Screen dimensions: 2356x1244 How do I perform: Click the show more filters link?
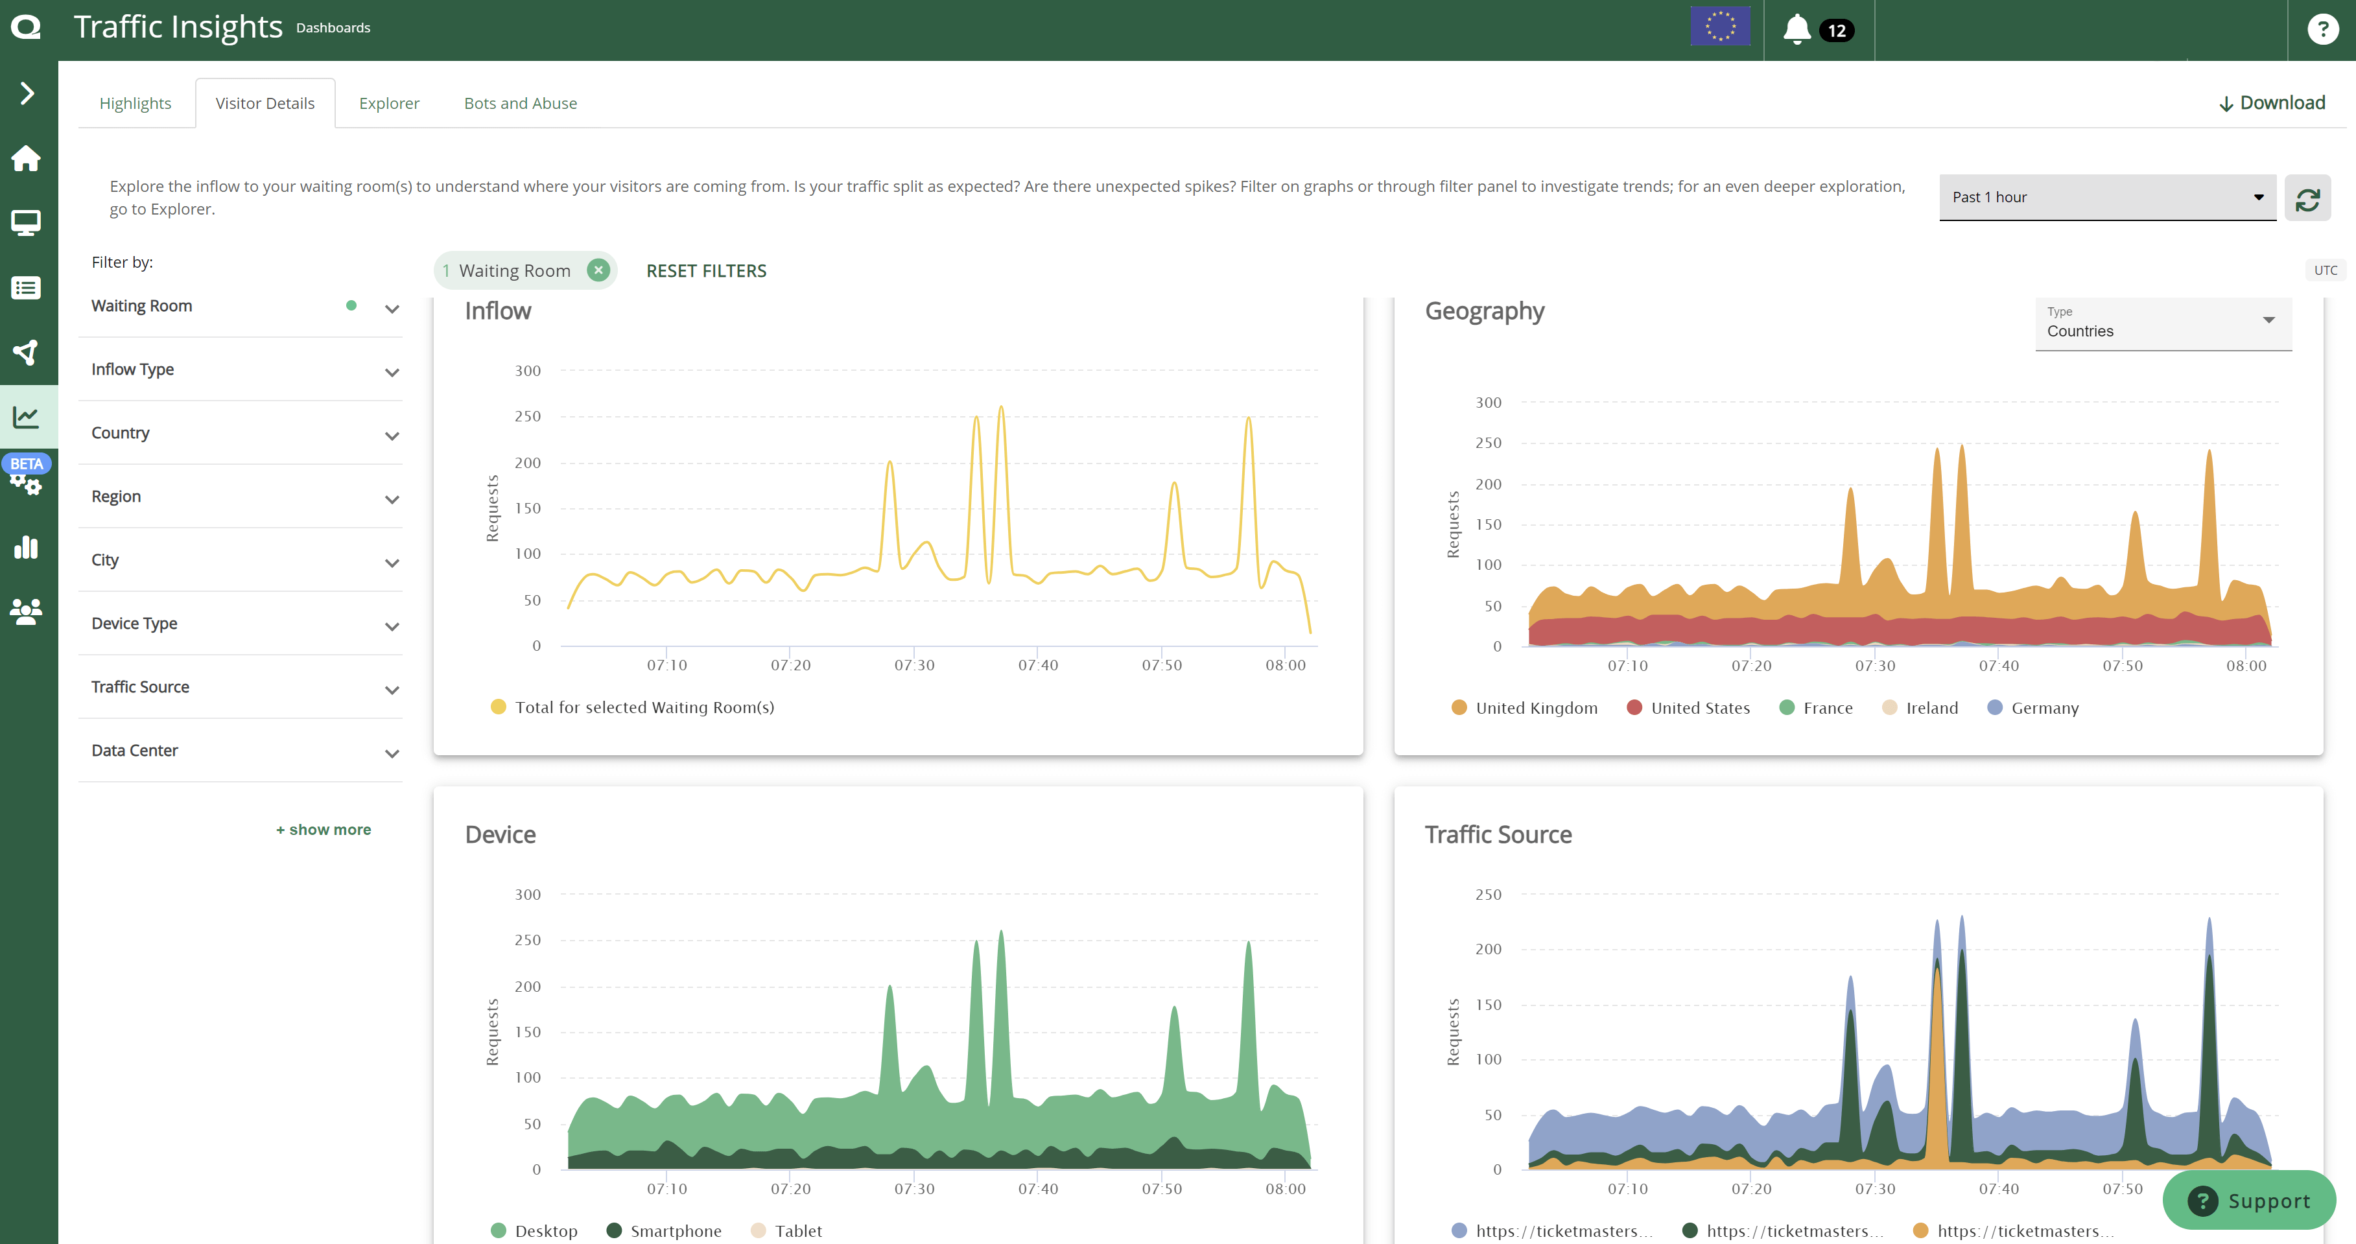323,829
